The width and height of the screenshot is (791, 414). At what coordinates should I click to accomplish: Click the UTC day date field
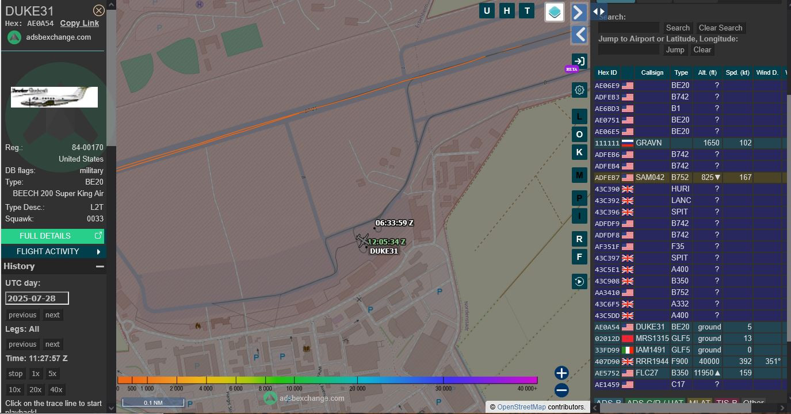[x=37, y=298]
